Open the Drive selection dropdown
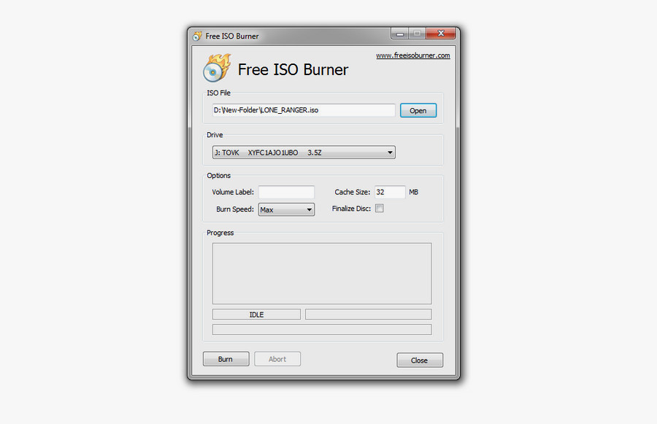657x424 pixels. 303,153
